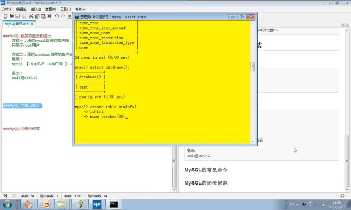Click the MySQL的常见命令 heading in preview
351x210 pixels.
pyautogui.click(x=206, y=170)
